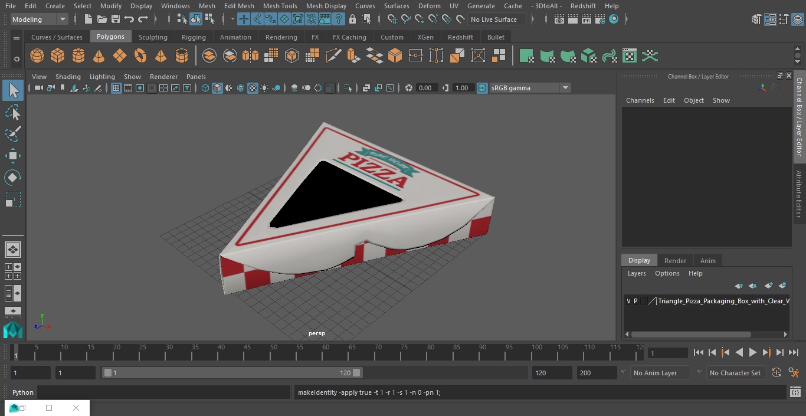Image resolution: width=806 pixels, height=416 pixels.
Task: Create a polygon cylinder from the shelf
Action: click(x=78, y=56)
